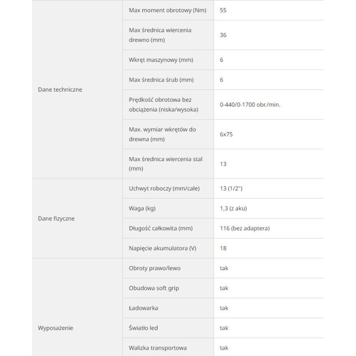Viewport: 356px width, 356px height.
Task: Select the '13 (1/2")' chuck value
Action: click(x=231, y=188)
